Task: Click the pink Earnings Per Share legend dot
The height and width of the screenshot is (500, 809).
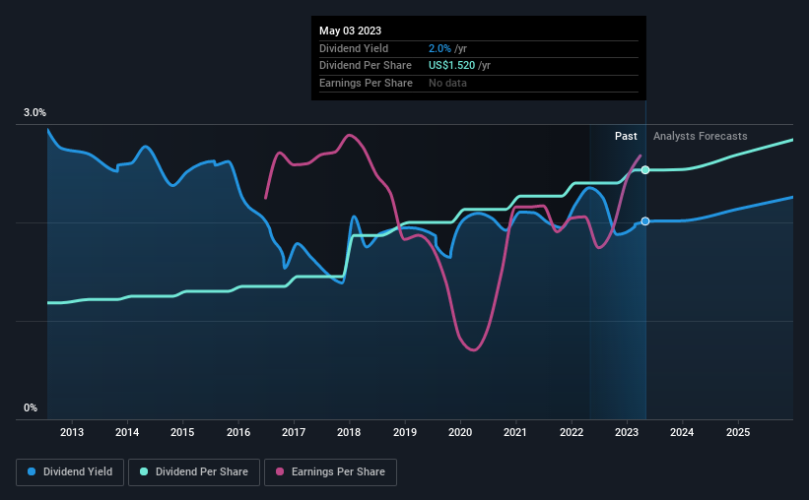Action: pyautogui.click(x=280, y=471)
